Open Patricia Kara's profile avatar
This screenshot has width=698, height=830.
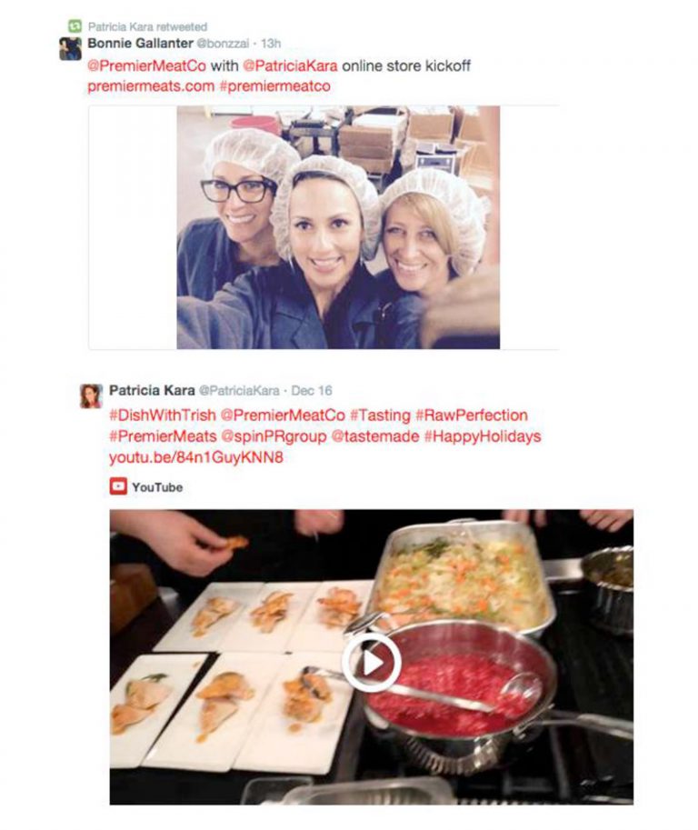click(91, 396)
